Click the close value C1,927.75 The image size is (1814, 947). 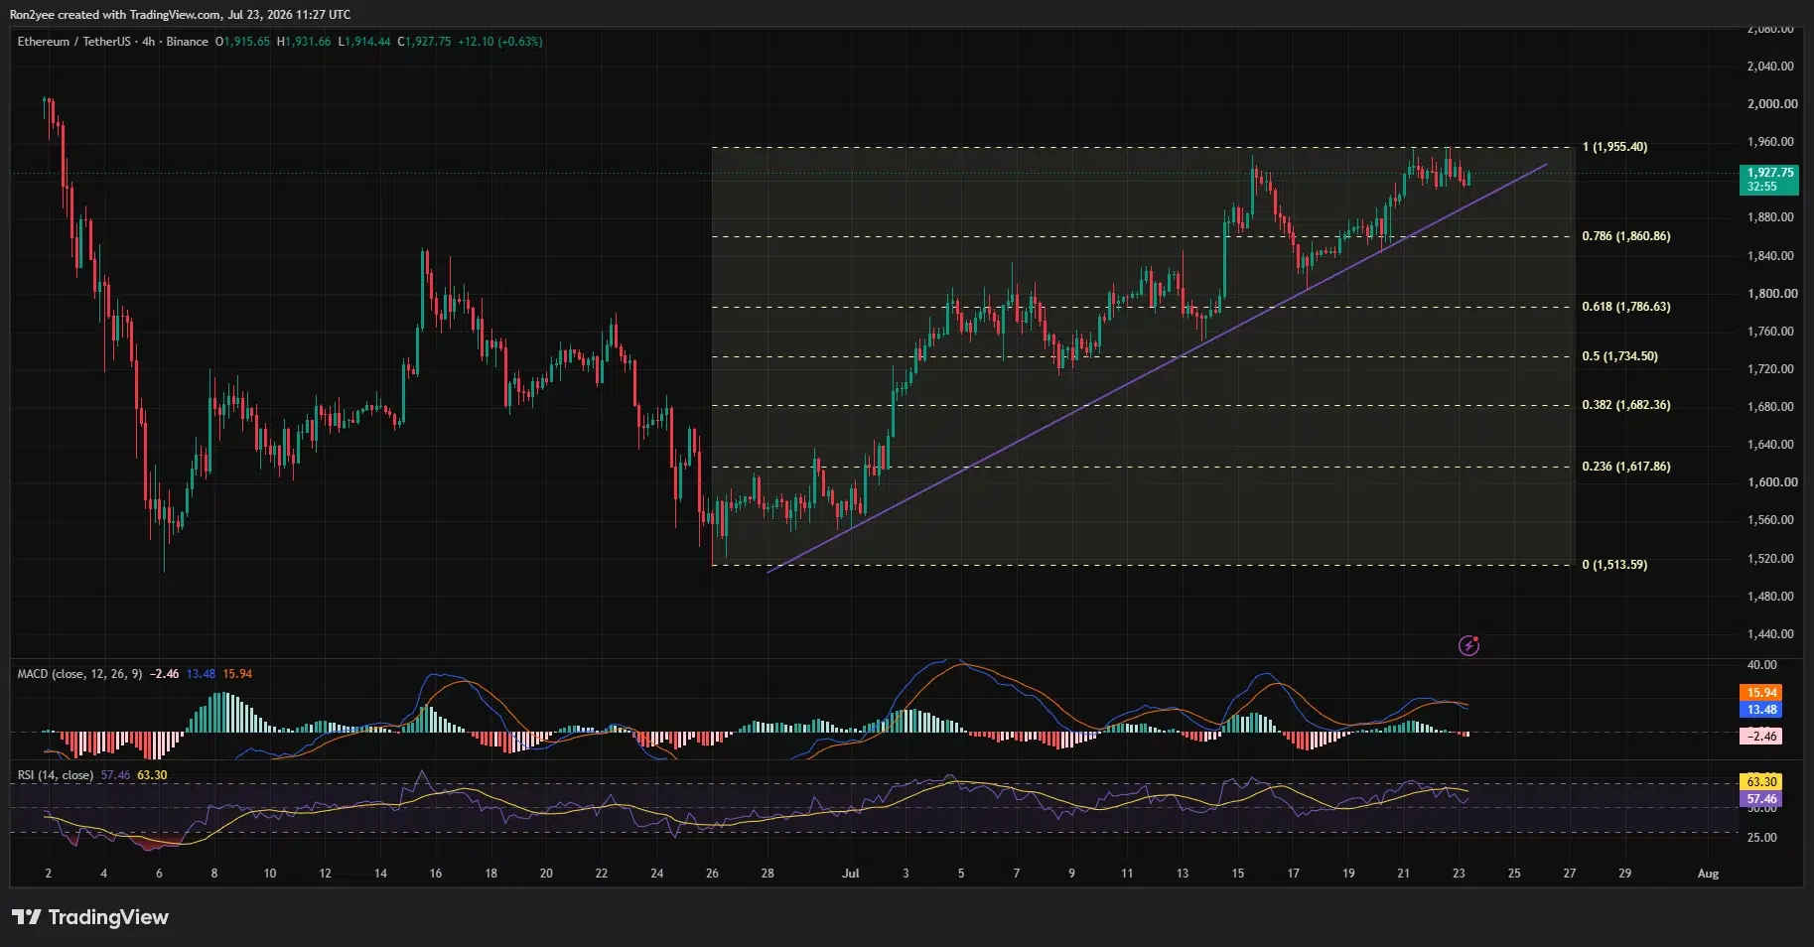coord(424,42)
